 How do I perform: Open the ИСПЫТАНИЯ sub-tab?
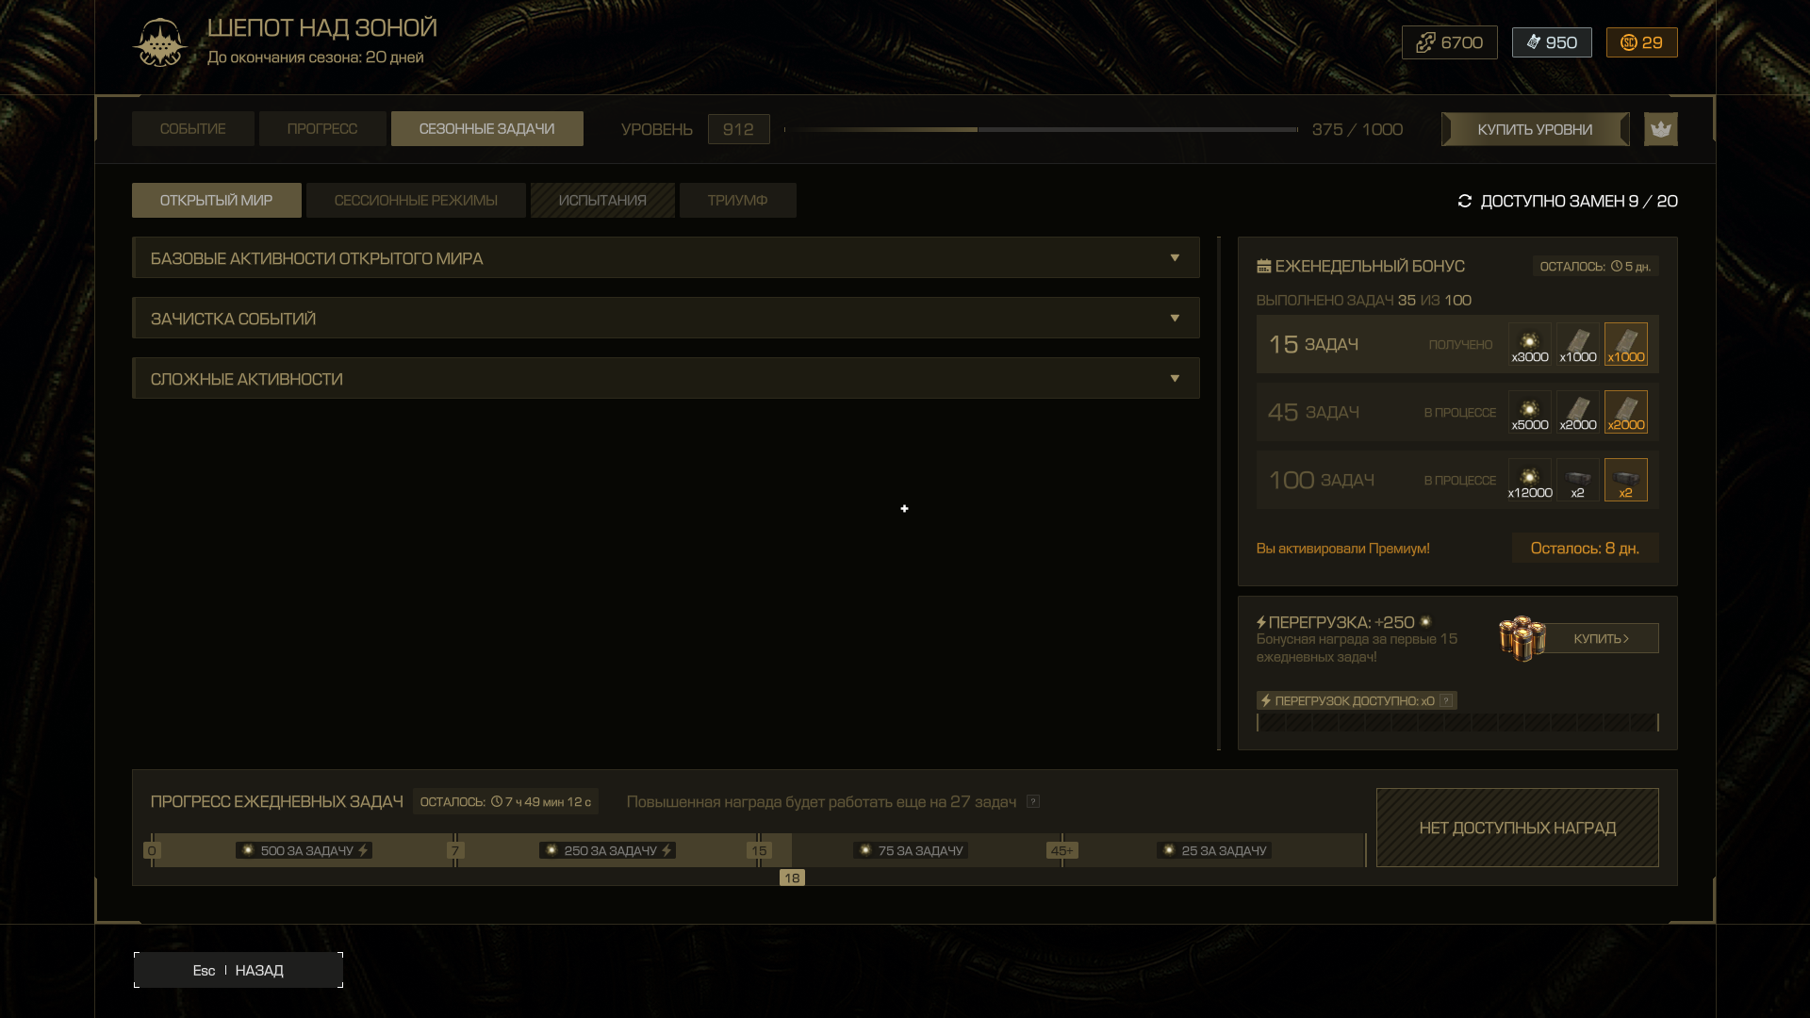602,201
